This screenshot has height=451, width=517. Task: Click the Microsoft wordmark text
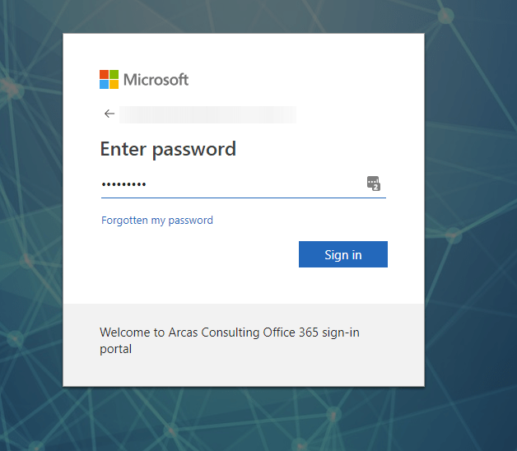click(x=156, y=80)
